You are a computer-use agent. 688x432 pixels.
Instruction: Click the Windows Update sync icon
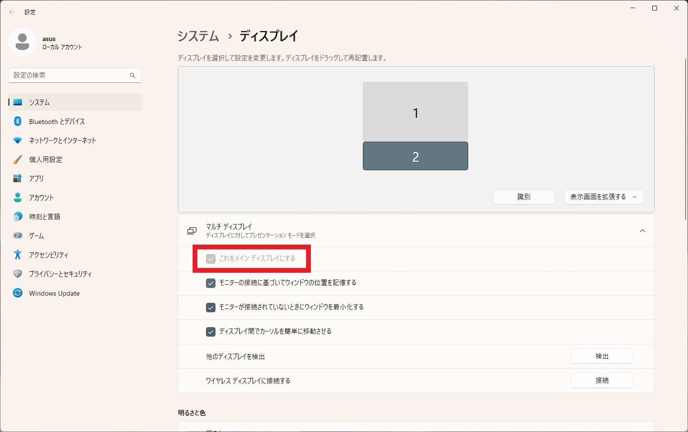pos(18,293)
